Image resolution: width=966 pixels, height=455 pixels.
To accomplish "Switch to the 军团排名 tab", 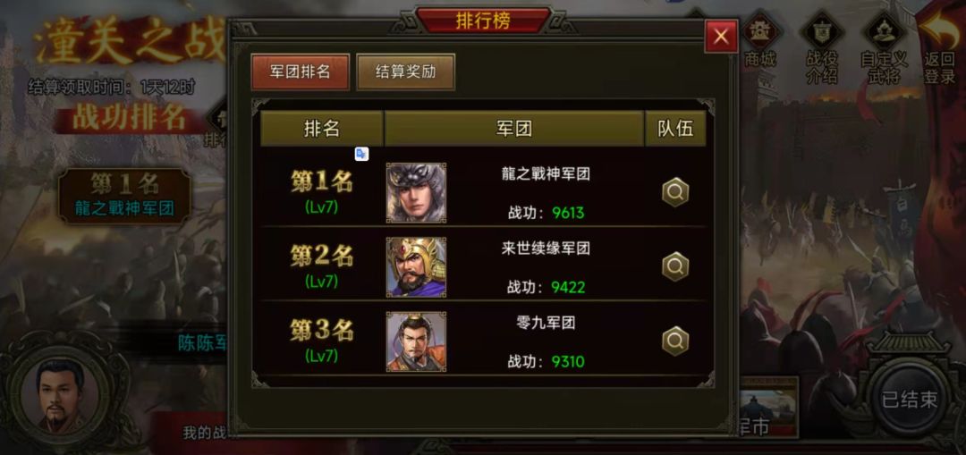I will pyautogui.click(x=300, y=72).
